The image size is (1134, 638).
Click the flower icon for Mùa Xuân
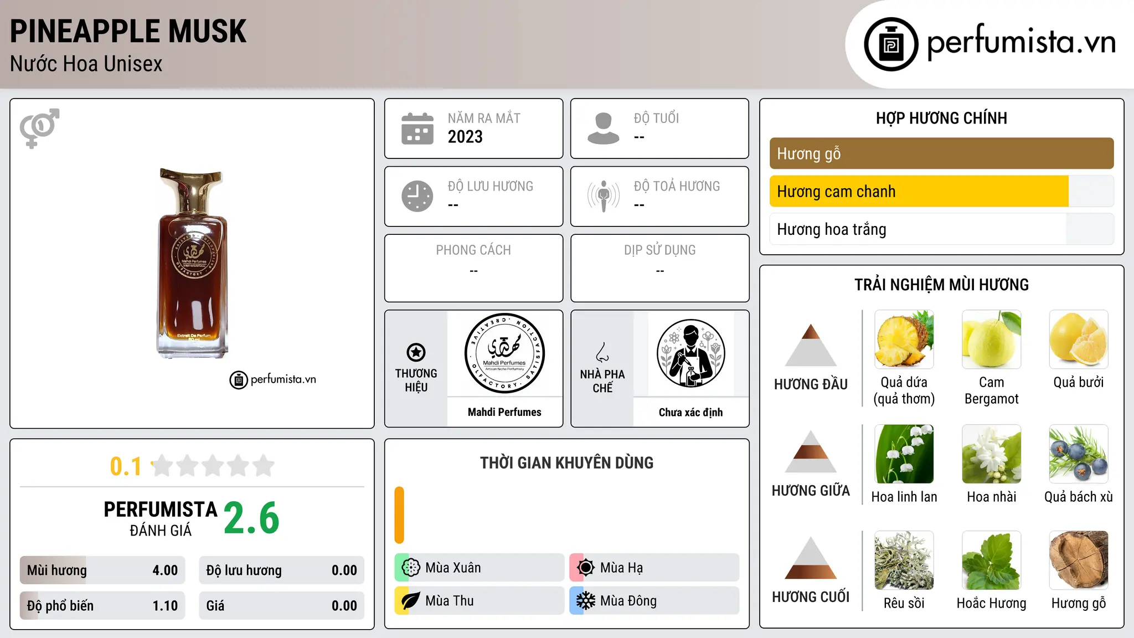click(411, 568)
